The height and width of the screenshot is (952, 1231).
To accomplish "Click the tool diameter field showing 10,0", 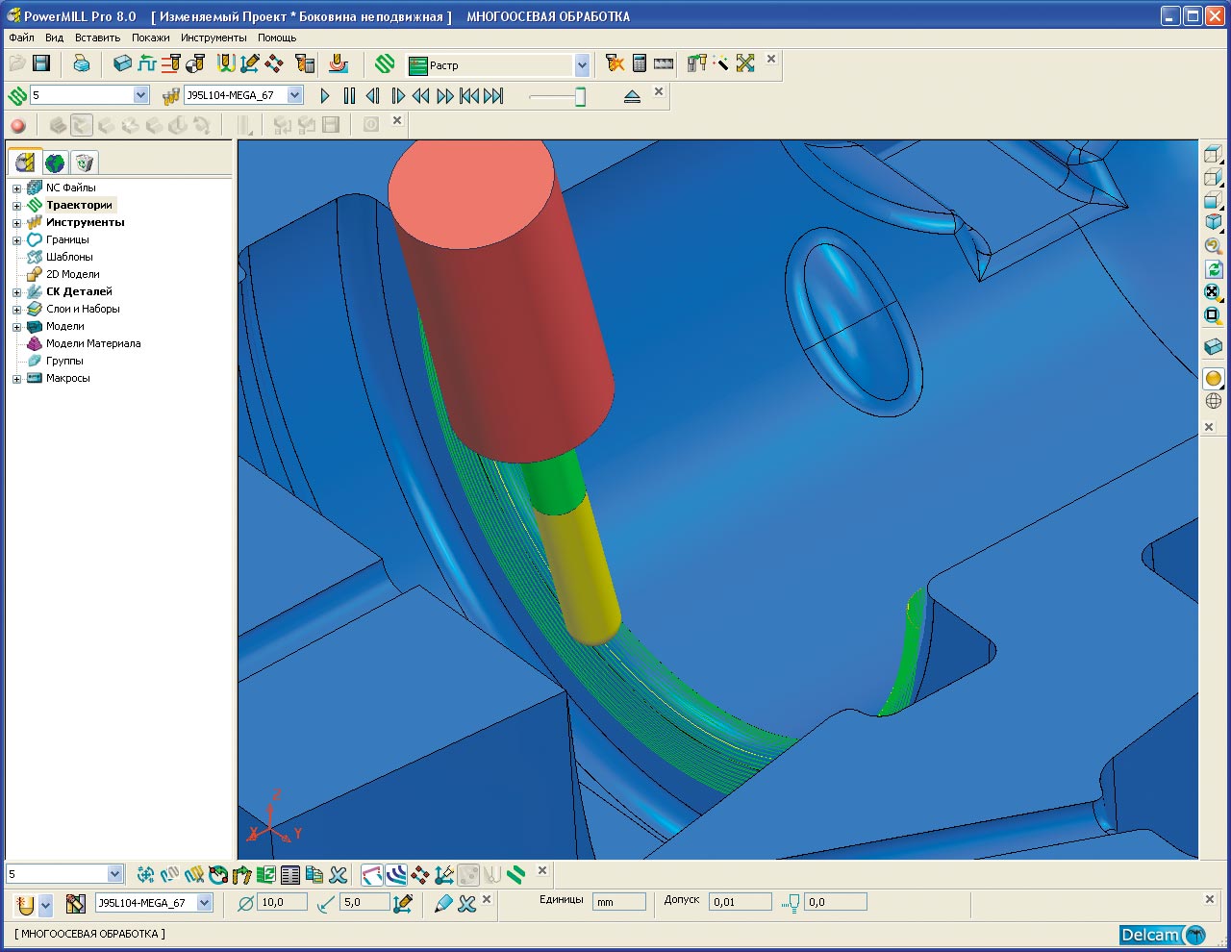I will (283, 902).
